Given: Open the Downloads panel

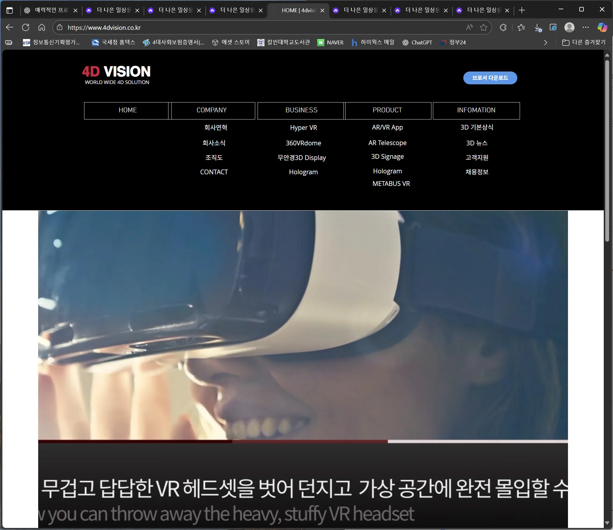Looking at the screenshot, I should click(x=538, y=27).
